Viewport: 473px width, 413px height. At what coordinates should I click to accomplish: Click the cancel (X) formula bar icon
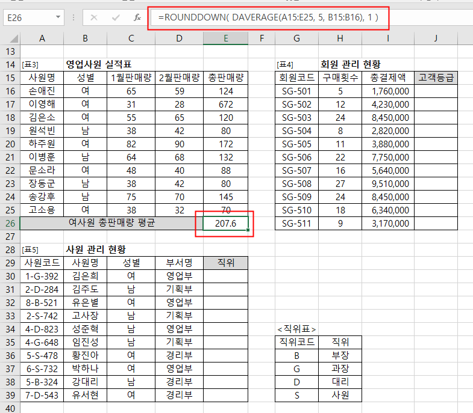(94, 18)
